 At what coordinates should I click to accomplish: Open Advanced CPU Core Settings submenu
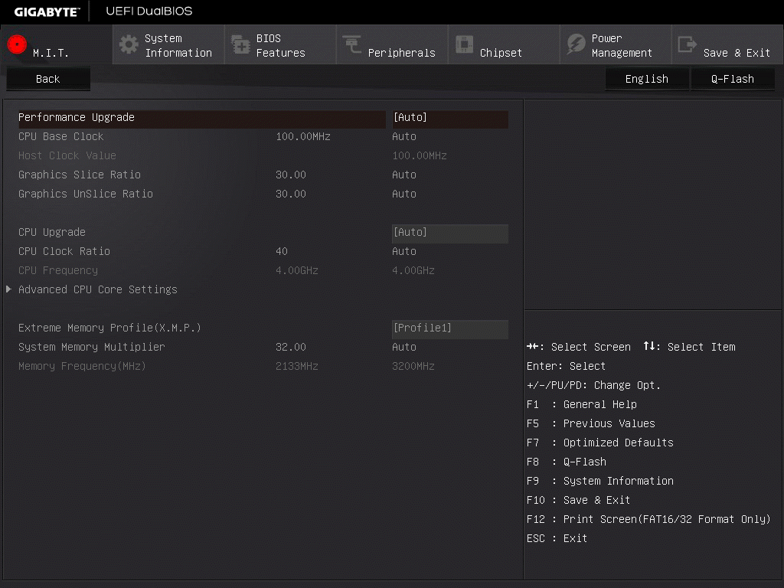(x=98, y=289)
